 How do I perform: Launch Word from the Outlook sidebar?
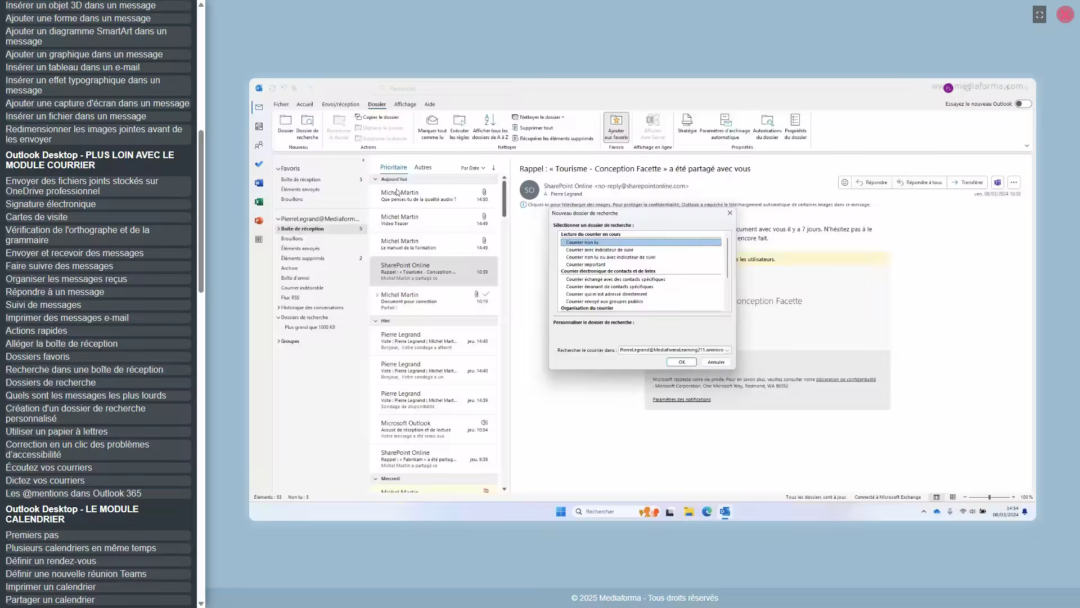(259, 183)
